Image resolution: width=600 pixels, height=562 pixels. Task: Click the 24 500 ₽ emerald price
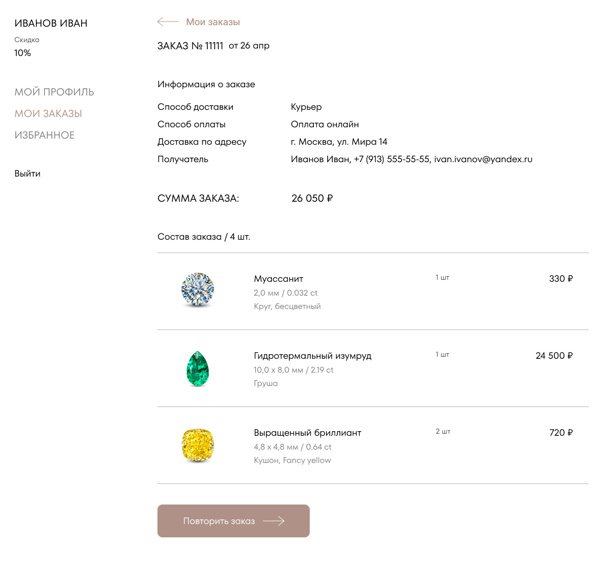pyautogui.click(x=554, y=356)
